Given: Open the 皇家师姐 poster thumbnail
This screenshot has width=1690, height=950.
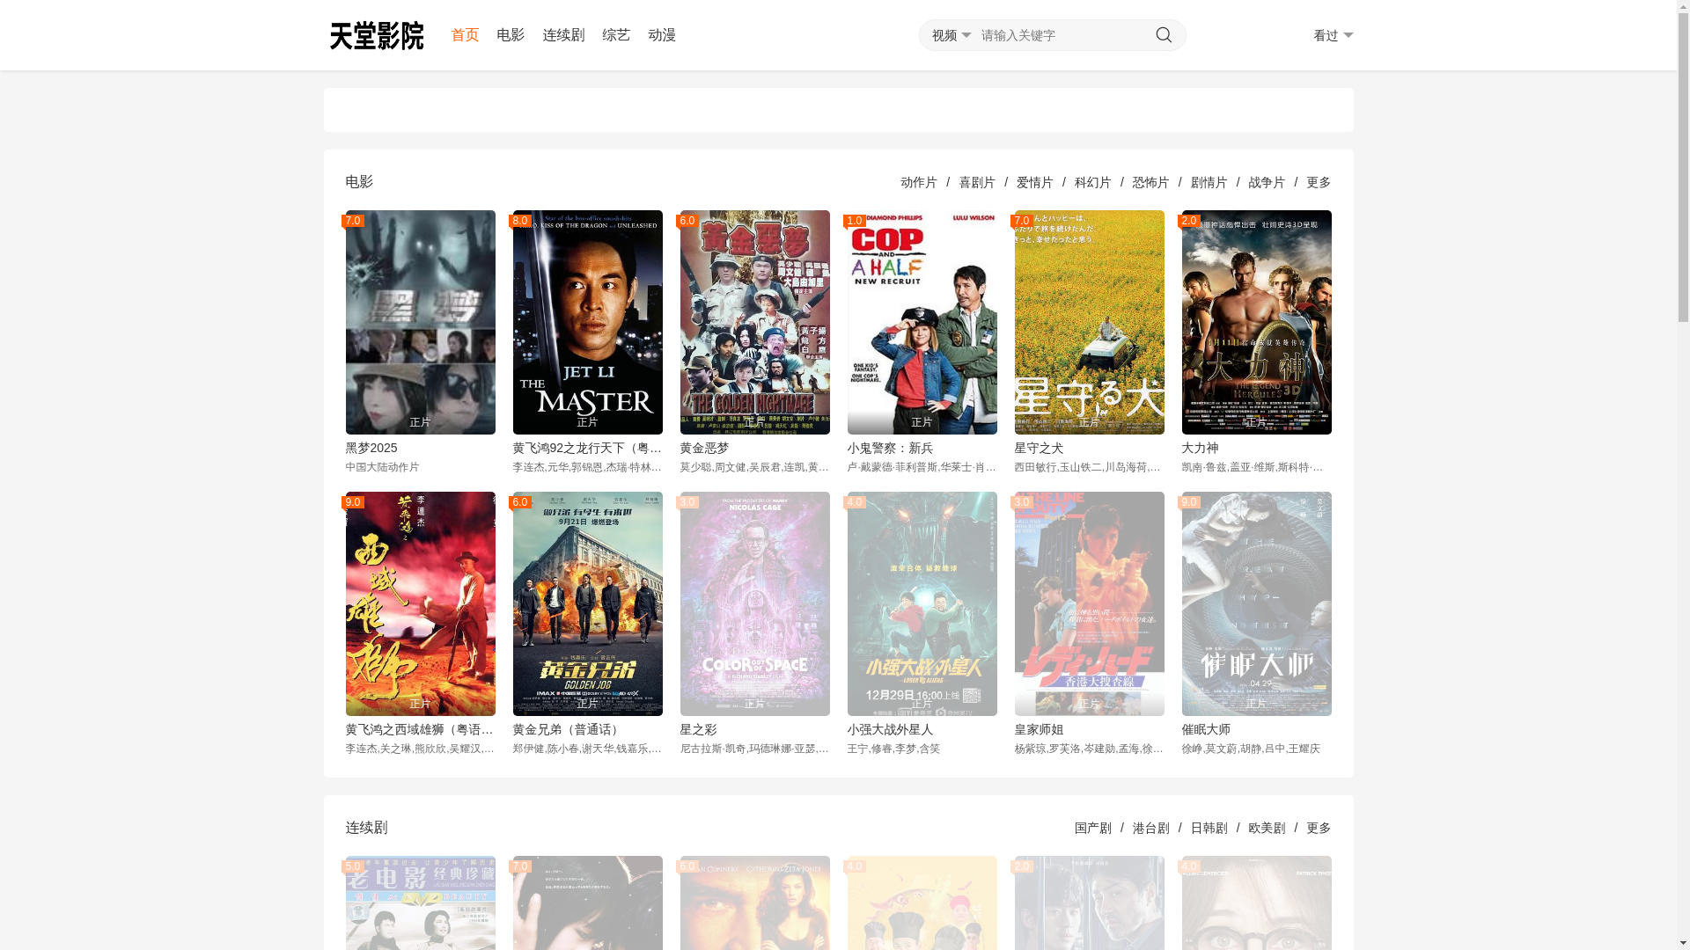Looking at the screenshot, I should (1090, 603).
